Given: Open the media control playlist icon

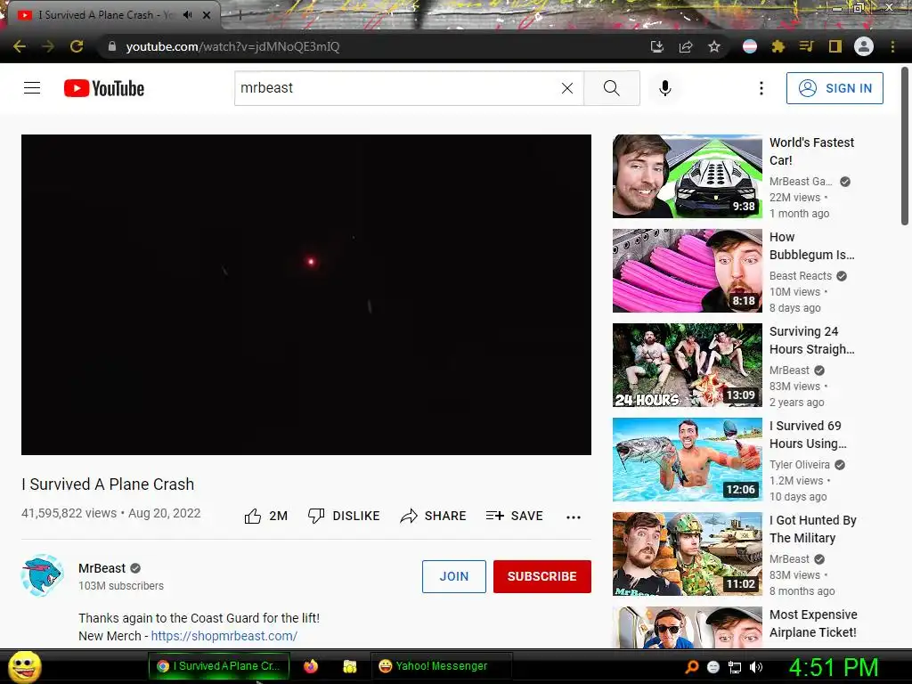Looking at the screenshot, I should pos(806,46).
